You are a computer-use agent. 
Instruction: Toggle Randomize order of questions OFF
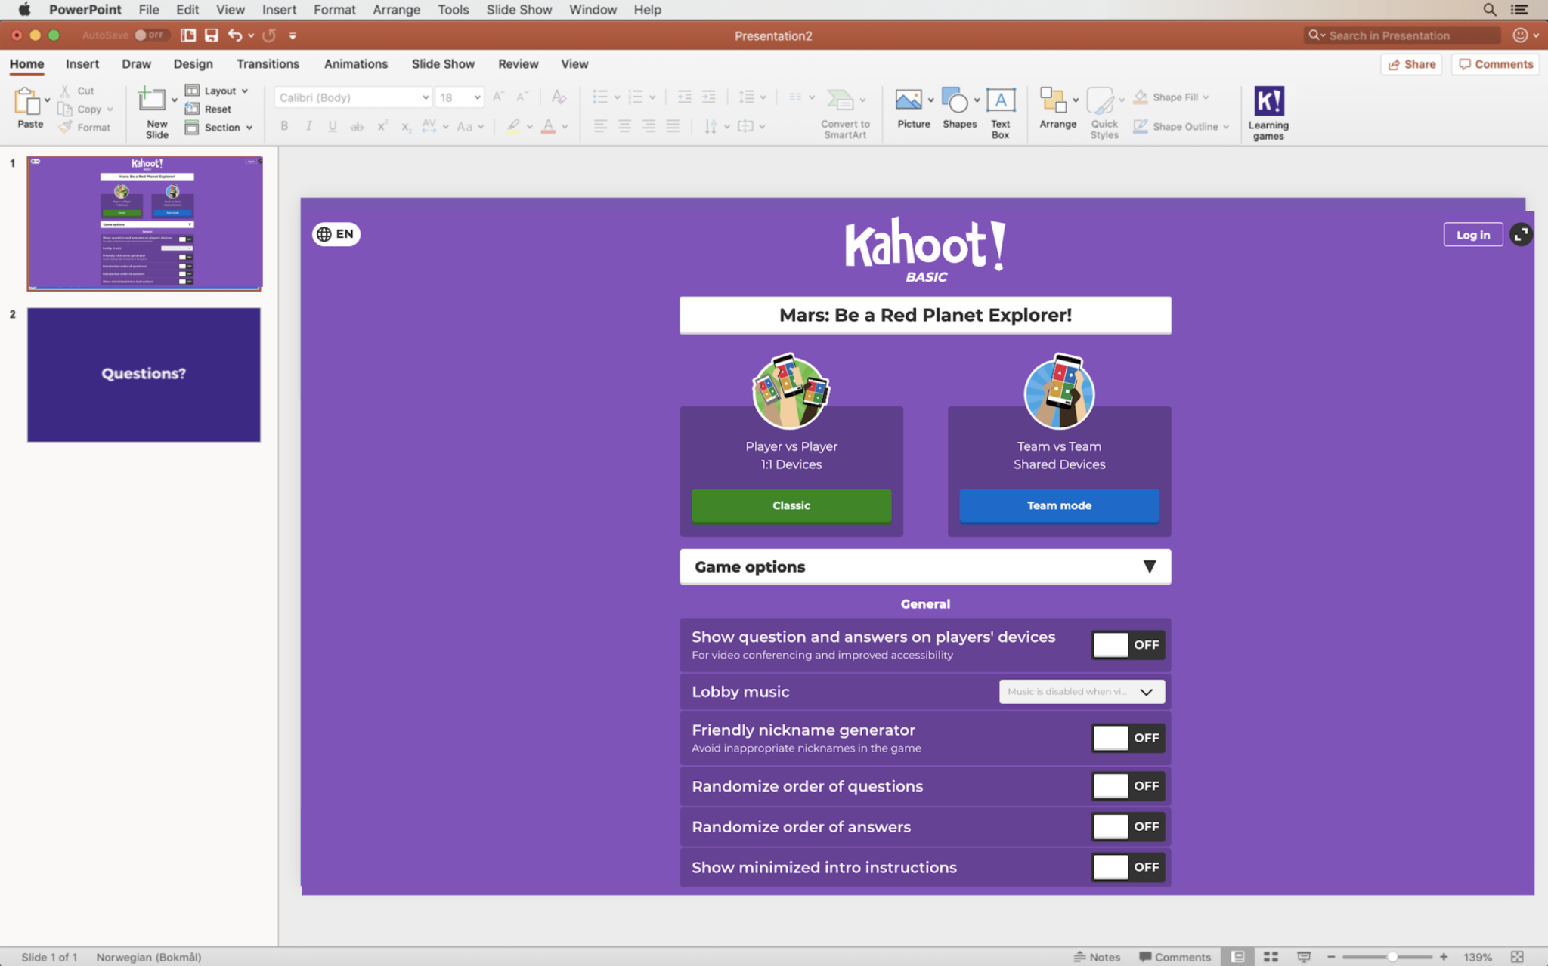click(x=1125, y=785)
